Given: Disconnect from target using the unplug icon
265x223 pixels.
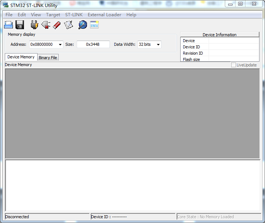Looking at the screenshot, I should click(x=46, y=25).
